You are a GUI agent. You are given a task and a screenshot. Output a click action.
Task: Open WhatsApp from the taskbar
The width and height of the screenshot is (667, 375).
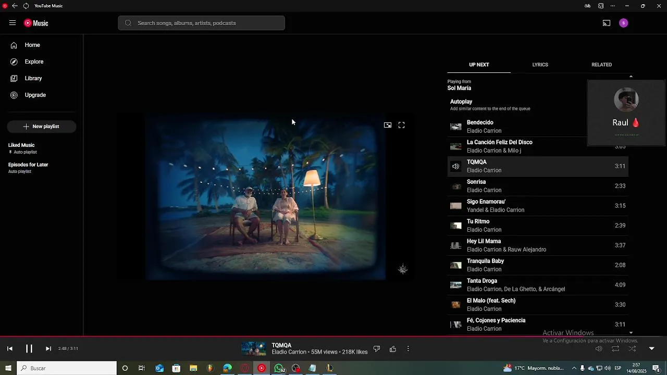[x=279, y=368]
